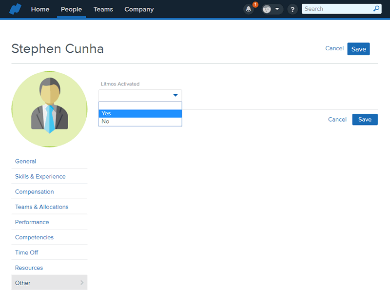
Task: Click the search magnifier icon
Action: click(376, 9)
